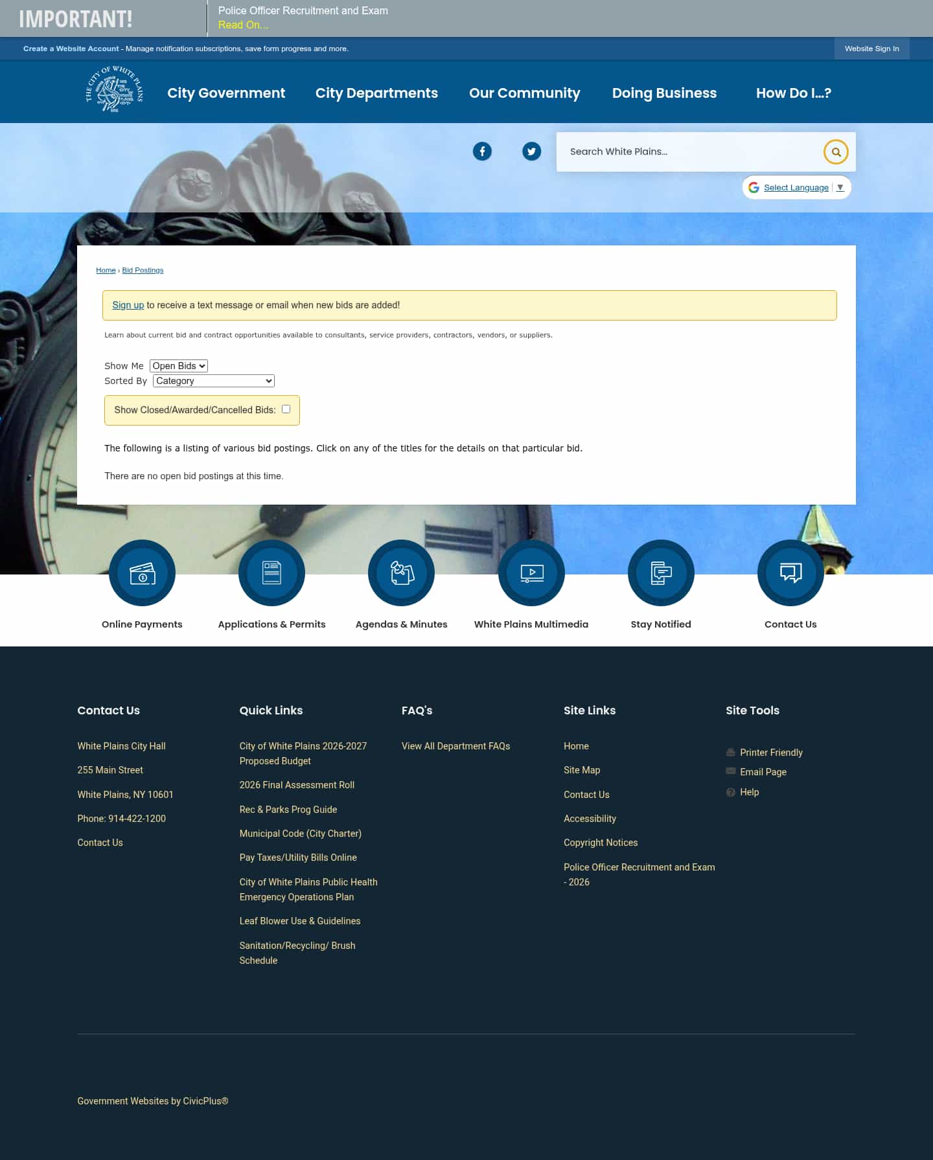This screenshot has height=1160, width=933.
Task: Open Municipal Code (City Charter) link
Action: point(300,834)
